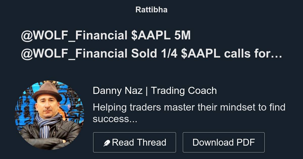
Task: Click the second line of the thread title
Action: (x=151, y=53)
